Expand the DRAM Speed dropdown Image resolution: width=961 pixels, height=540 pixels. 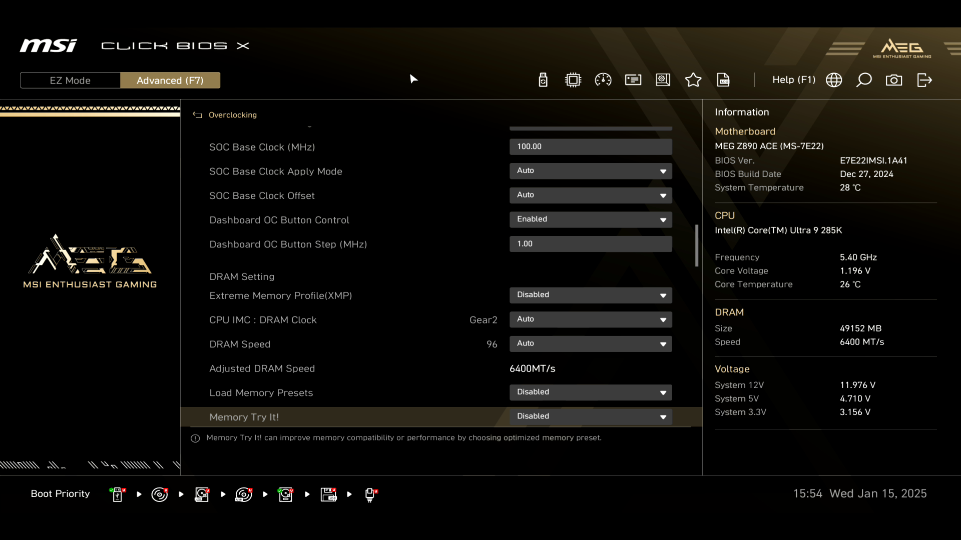click(590, 343)
